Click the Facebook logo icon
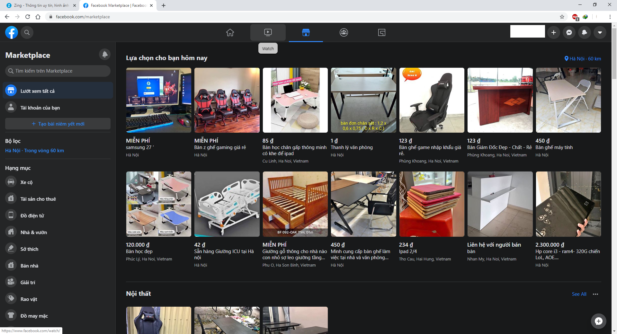 tap(12, 32)
